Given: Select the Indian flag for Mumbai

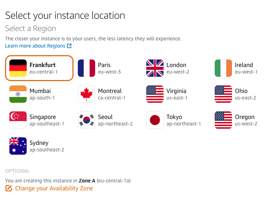Looking at the screenshot, I should tap(18, 94).
